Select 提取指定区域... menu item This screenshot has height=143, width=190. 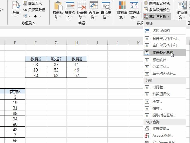(x=165, y=115)
